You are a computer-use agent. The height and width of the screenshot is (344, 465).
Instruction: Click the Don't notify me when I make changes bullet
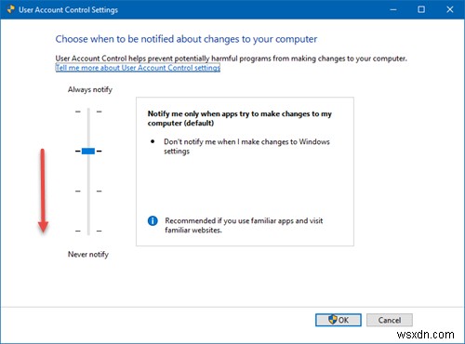246,146
